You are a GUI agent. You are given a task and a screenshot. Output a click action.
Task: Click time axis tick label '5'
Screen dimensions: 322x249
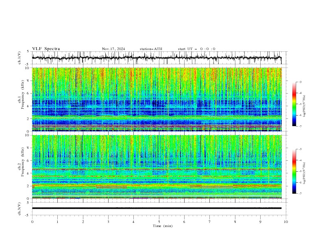tap(159, 222)
